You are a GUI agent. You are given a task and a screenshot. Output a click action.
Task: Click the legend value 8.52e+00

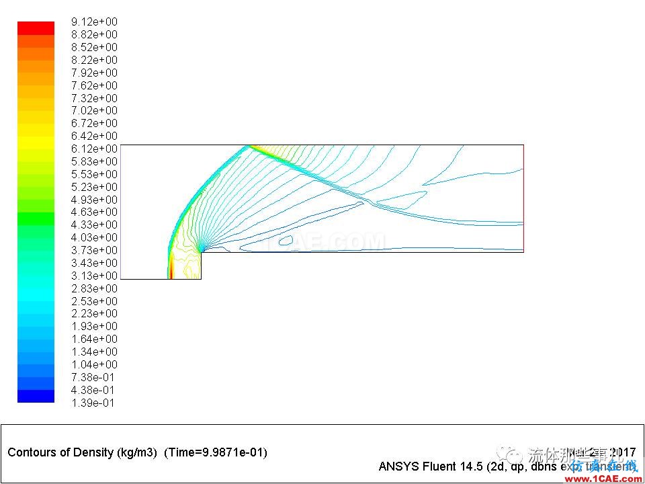pyautogui.click(x=94, y=47)
